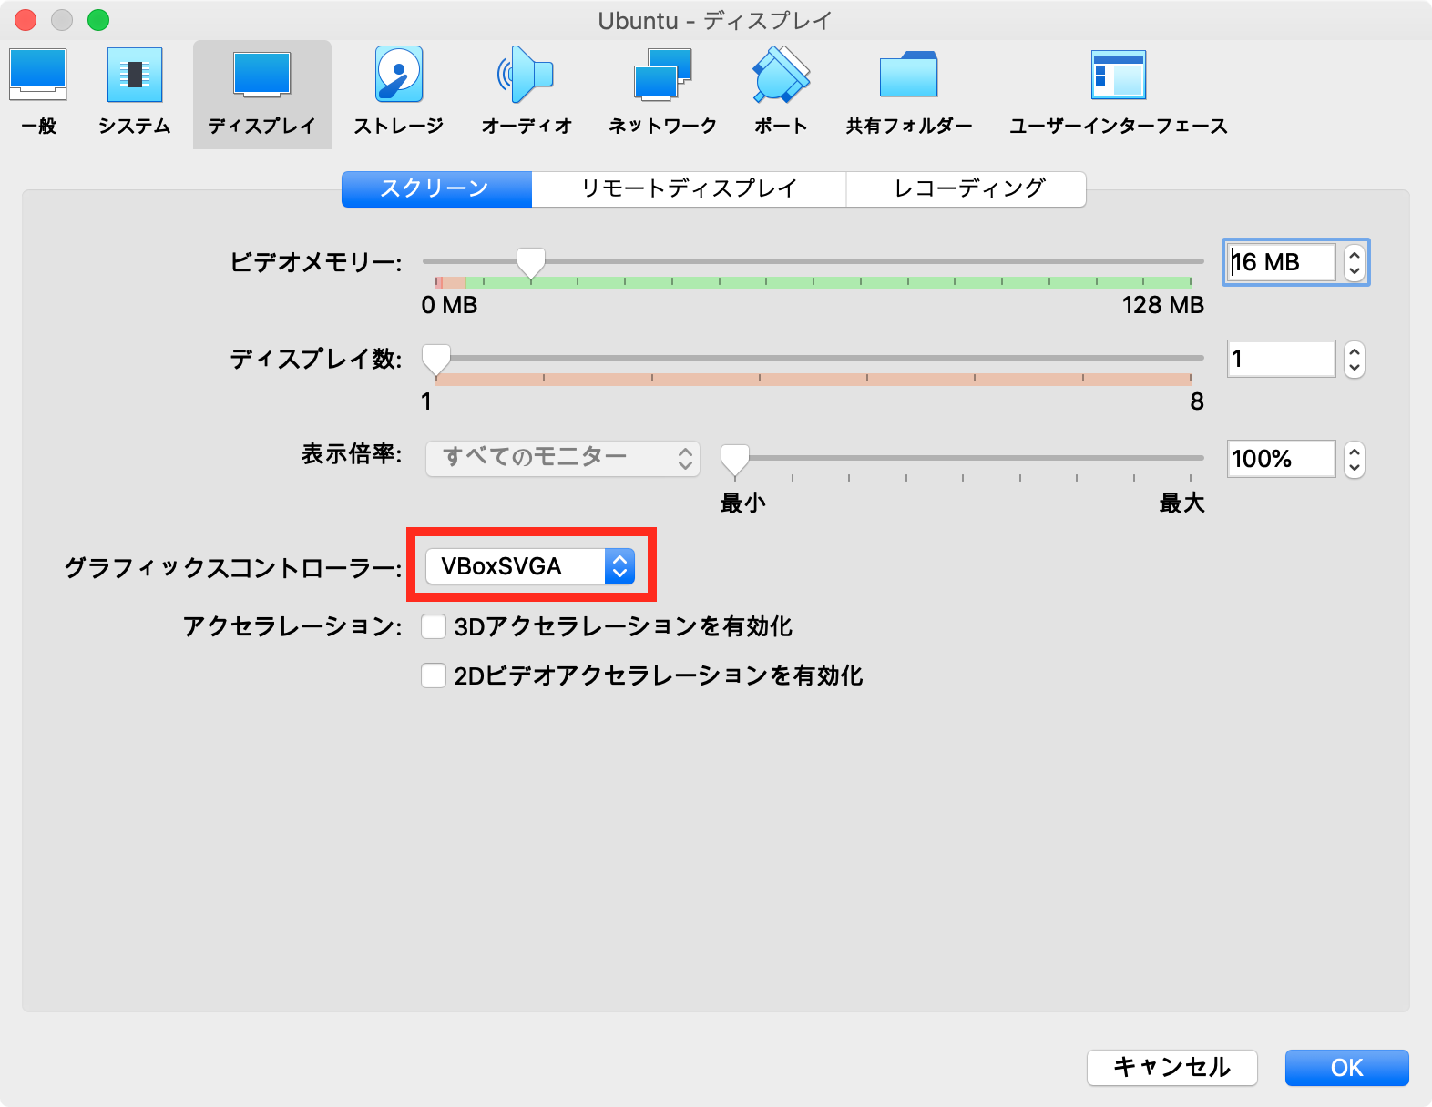Open the オーディオ settings icon
The height and width of the screenshot is (1107, 1432).
pyautogui.click(x=527, y=93)
